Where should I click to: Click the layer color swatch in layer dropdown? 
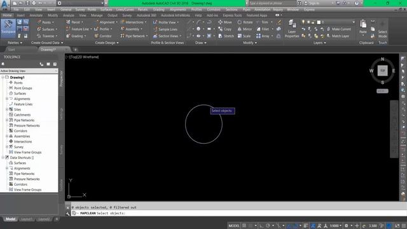coord(319,22)
